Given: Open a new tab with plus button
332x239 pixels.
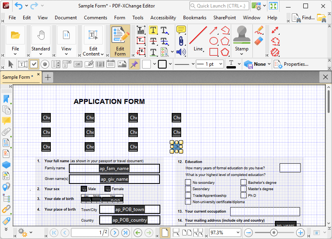Looking at the screenshot, I should coord(48,78).
